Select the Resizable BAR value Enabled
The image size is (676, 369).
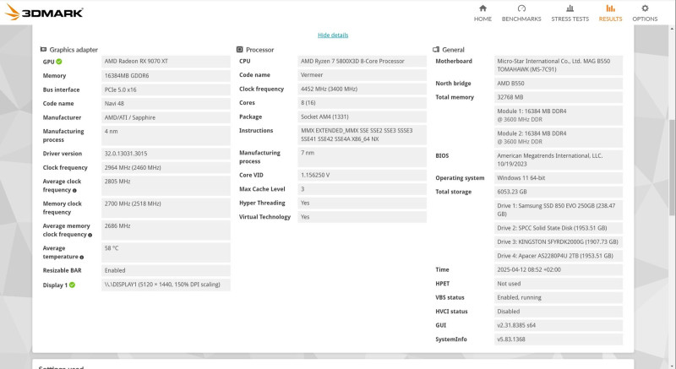(x=166, y=270)
